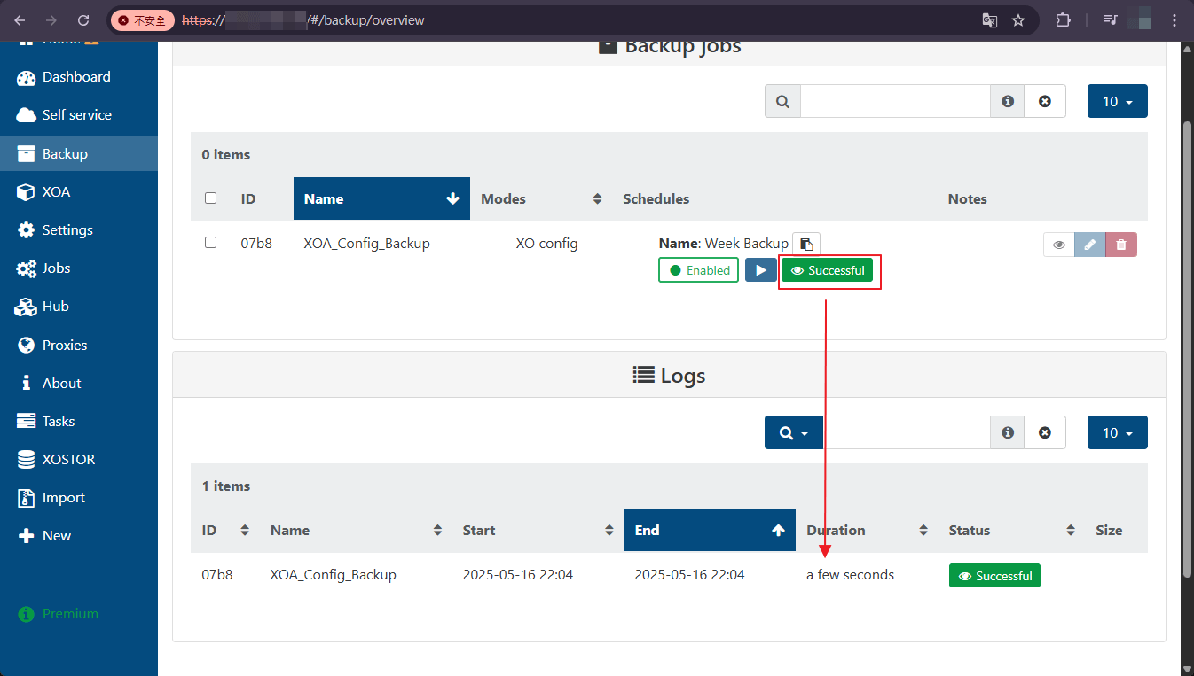
Task: Sort jobs by Name column
Action: pyautogui.click(x=382, y=198)
